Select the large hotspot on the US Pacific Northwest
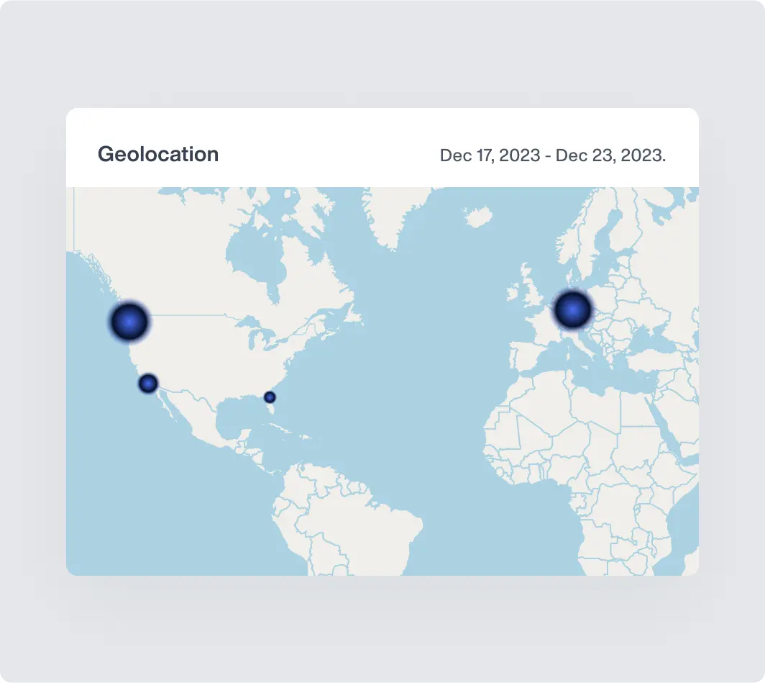The width and height of the screenshot is (765, 683). click(x=129, y=322)
